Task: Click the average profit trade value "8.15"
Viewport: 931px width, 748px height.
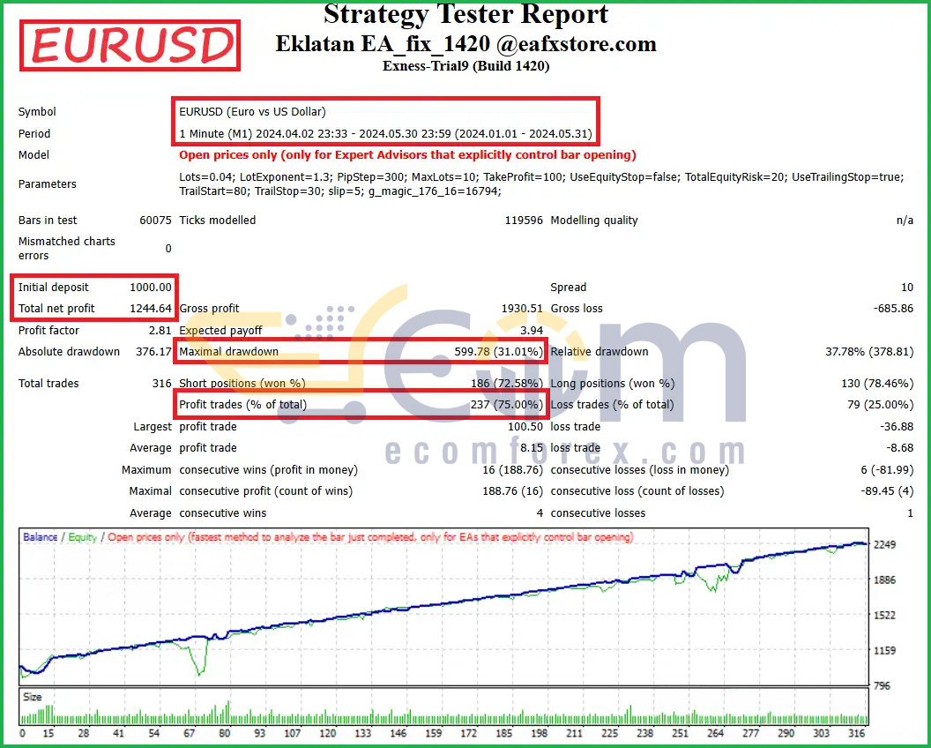Action: [x=532, y=449]
